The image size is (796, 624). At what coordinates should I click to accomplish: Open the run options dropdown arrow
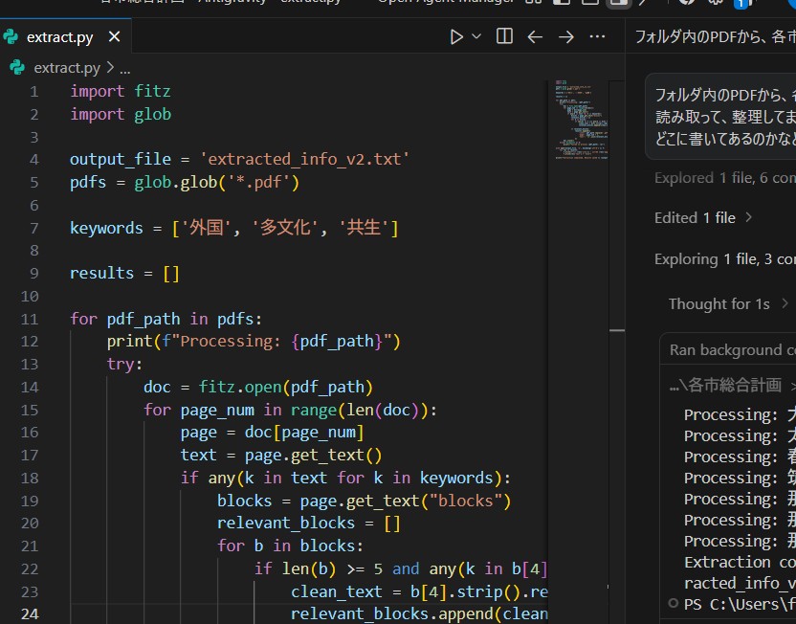coord(476,37)
